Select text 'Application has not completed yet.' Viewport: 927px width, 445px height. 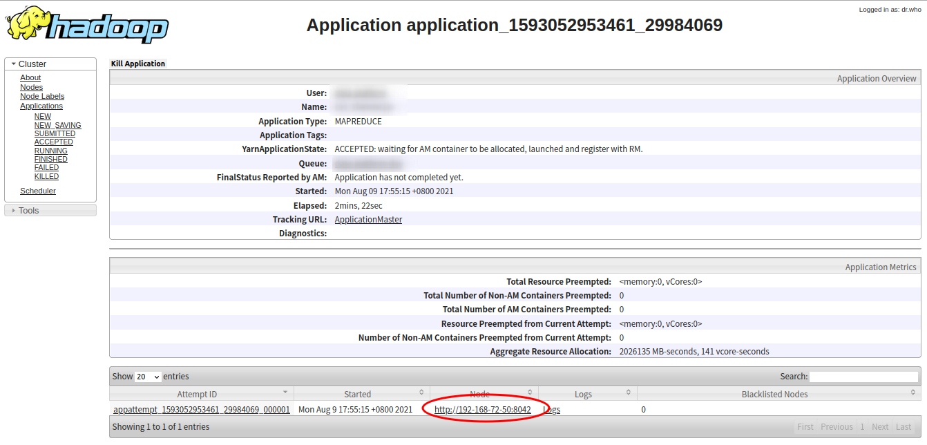click(x=399, y=177)
